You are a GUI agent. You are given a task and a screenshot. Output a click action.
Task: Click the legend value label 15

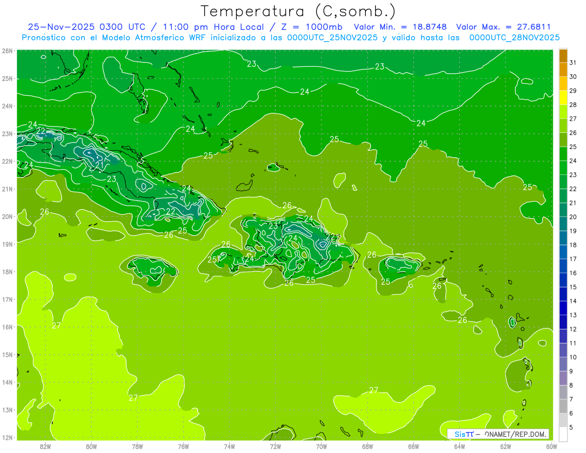coord(573,287)
